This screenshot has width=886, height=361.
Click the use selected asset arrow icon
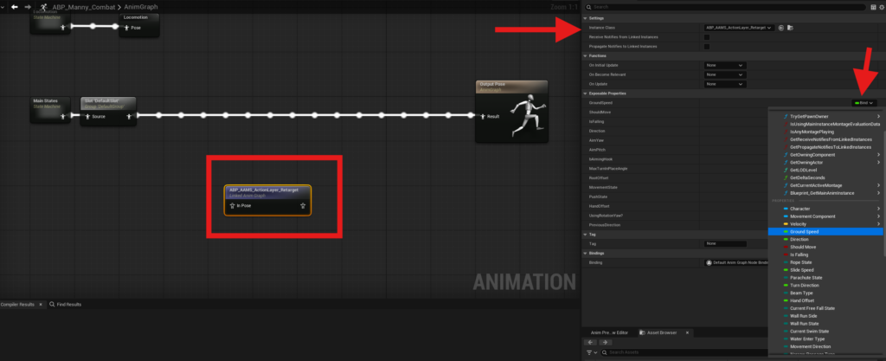[x=781, y=28]
